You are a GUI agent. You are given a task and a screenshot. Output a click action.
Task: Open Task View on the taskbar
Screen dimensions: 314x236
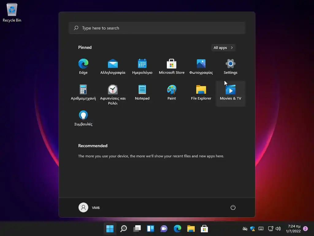tap(137, 229)
